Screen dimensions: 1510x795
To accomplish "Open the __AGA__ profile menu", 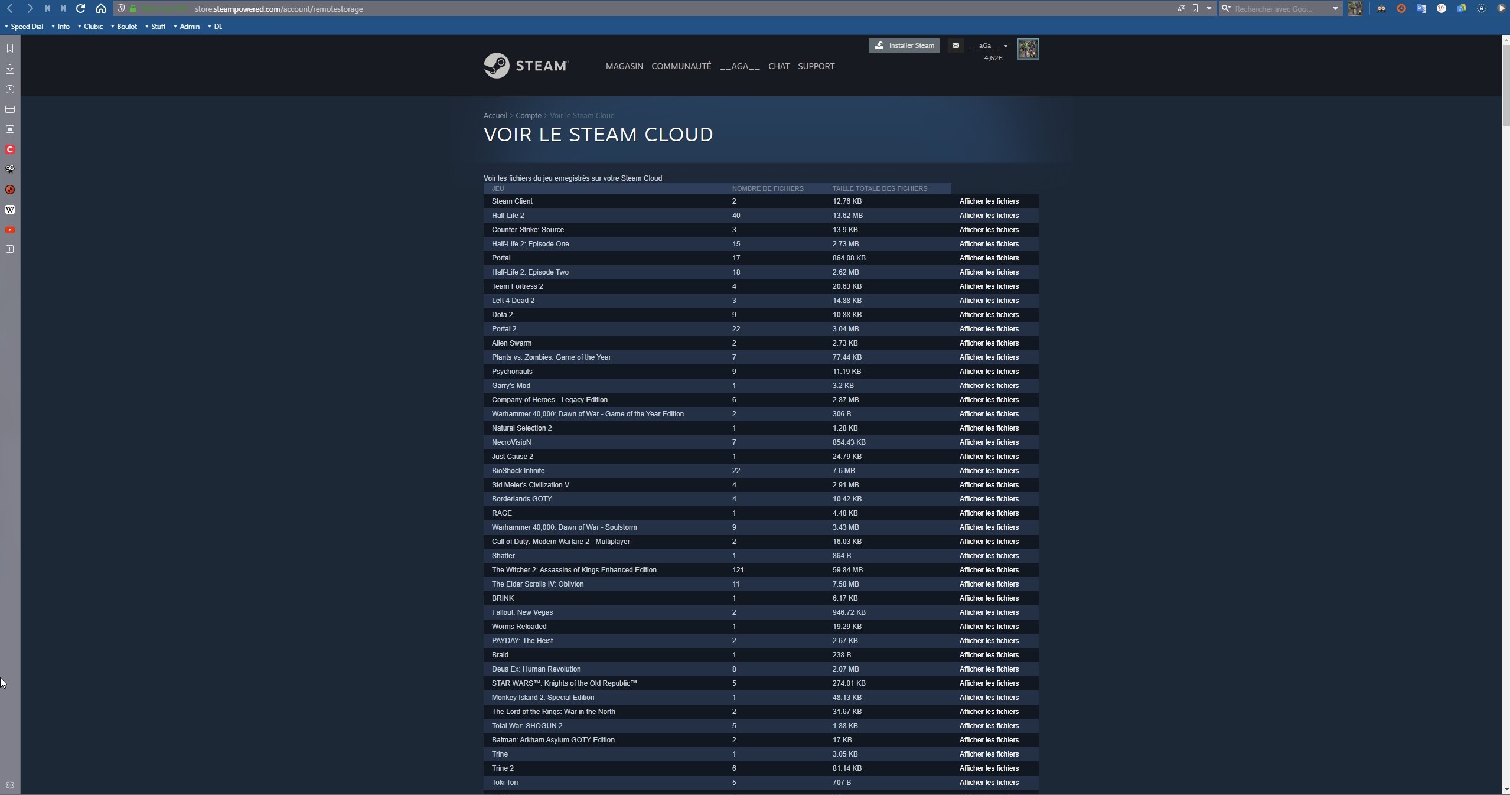I will 739,66.
